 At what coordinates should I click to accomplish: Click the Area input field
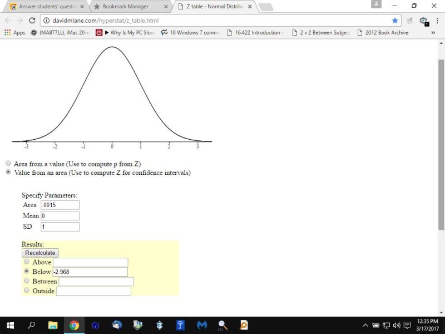click(x=60, y=205)
